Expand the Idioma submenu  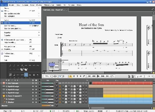click(x=21, y=56)
